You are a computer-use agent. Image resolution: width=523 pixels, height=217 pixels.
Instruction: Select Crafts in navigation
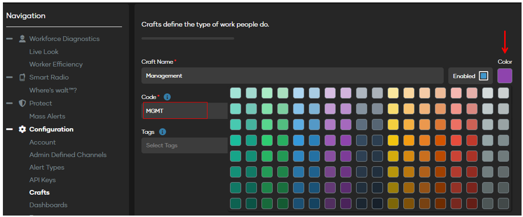[40, 192]
